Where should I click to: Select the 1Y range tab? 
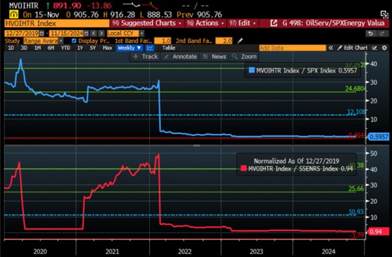80,48
